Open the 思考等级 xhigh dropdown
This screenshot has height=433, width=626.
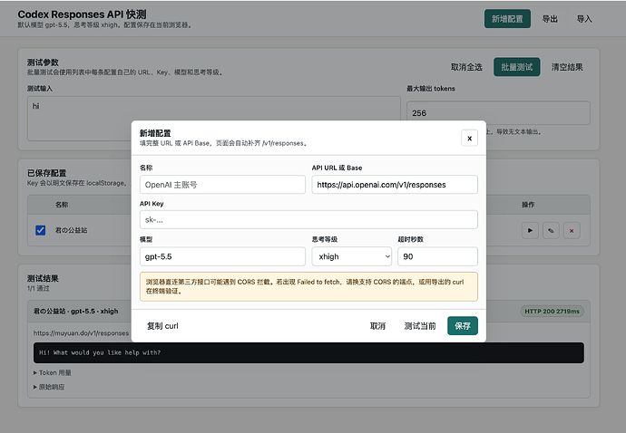[351, 256]
